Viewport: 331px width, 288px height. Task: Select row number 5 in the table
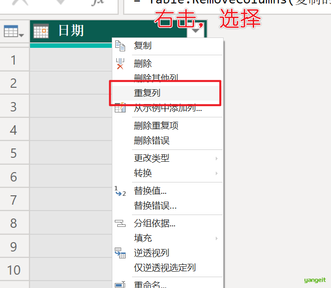(x=14, y=153)
